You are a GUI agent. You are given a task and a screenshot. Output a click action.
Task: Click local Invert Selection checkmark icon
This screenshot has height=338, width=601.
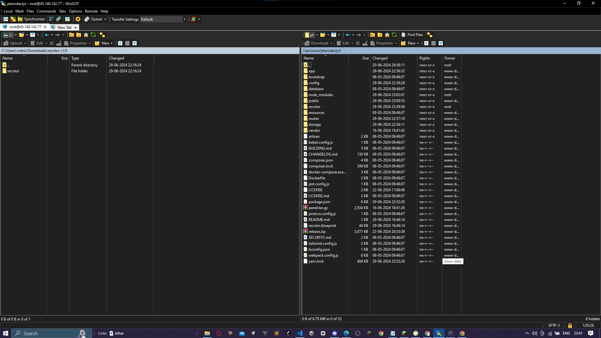tap(135, 43)
